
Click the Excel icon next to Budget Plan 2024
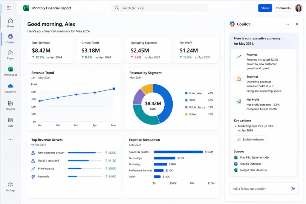tap(236, 170)
